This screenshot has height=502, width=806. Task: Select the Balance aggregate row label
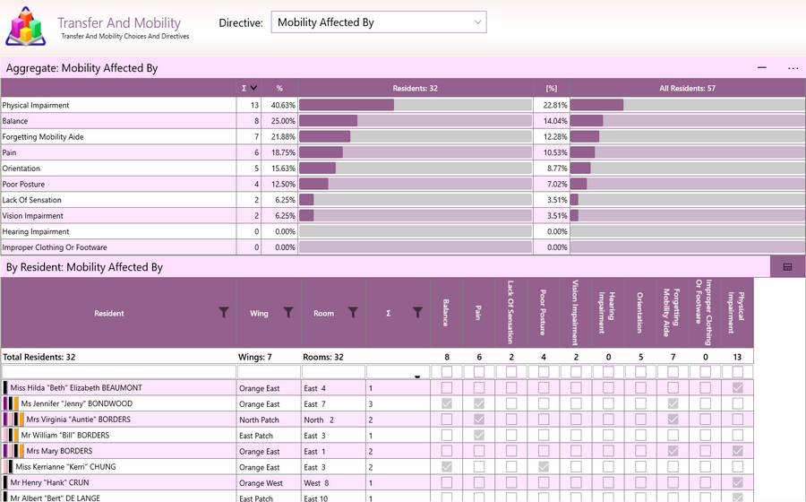click(x=15, y=121)
